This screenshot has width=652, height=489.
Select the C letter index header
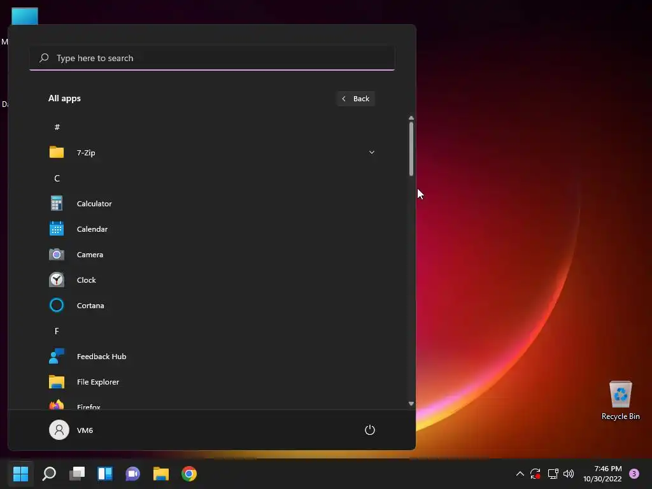click(57, 178)
